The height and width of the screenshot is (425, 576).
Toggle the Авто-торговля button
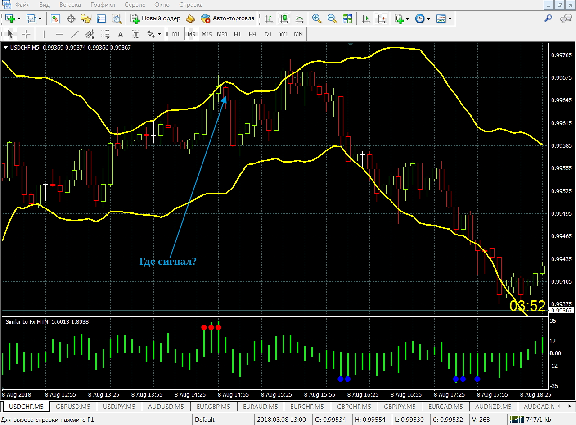pos(228,18)
